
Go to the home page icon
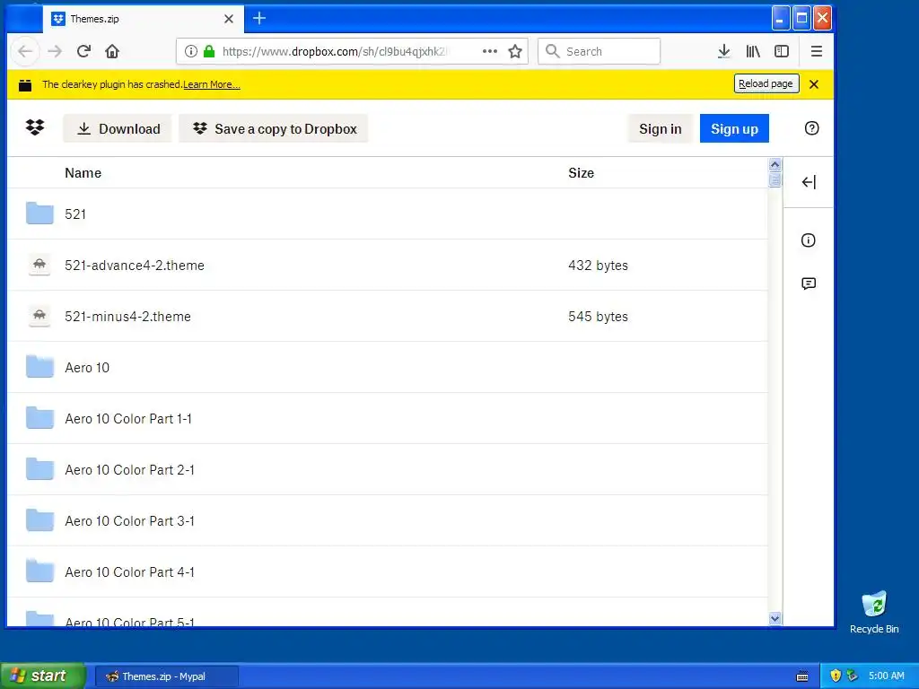click(x=112, y=51)
